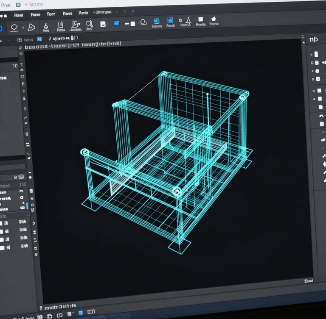Toggle visibility icon on the first vakt row
The image size is (326, 319).
point(21,191)
